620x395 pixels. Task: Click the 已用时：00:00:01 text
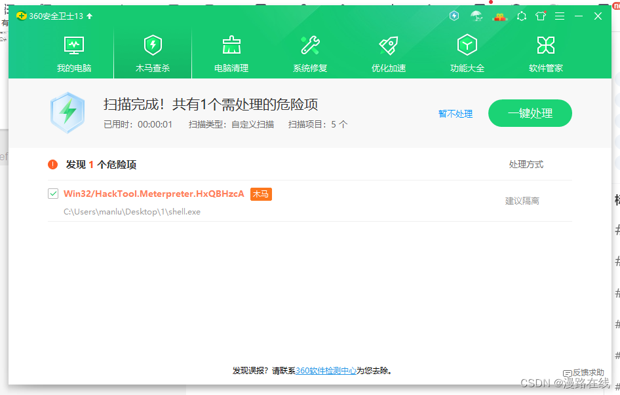tap(138, 124)
